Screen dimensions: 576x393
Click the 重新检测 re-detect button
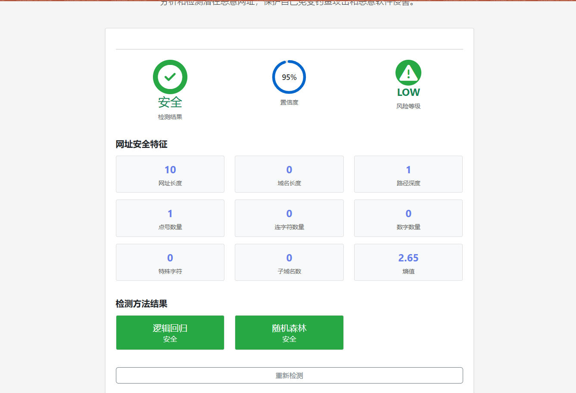pos(290,375)
